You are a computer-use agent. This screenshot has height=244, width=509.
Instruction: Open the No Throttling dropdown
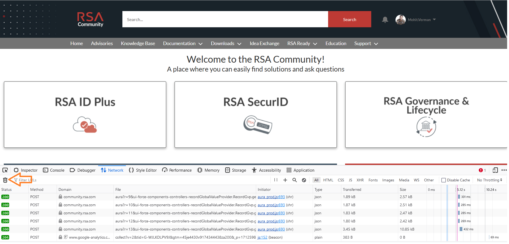[x=489, y=180]
